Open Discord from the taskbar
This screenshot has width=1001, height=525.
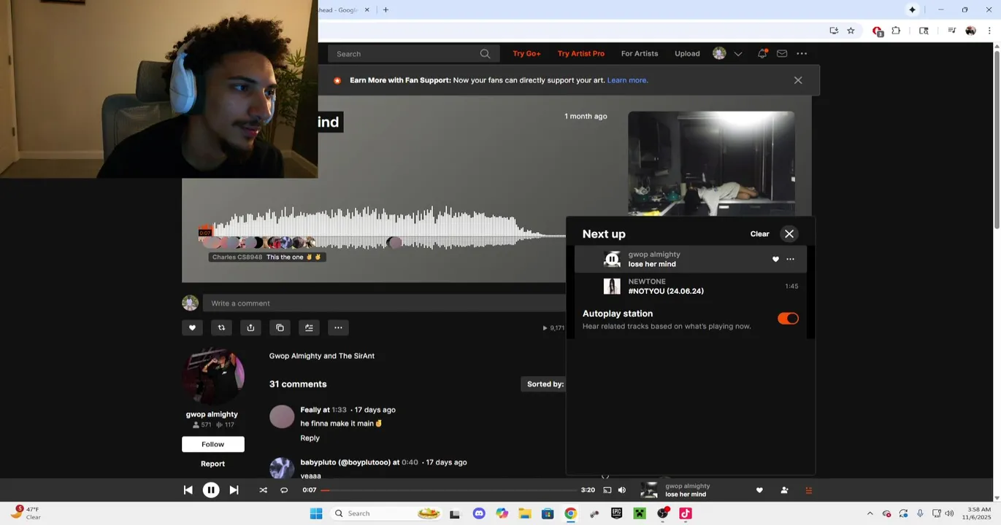(479, 513)
